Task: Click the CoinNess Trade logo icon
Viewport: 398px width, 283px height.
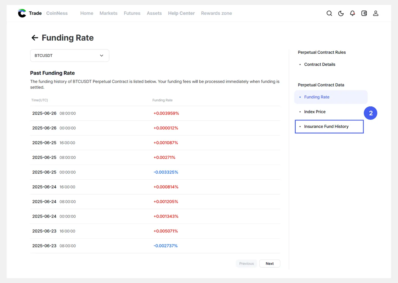Action: [x=22, y=13]
